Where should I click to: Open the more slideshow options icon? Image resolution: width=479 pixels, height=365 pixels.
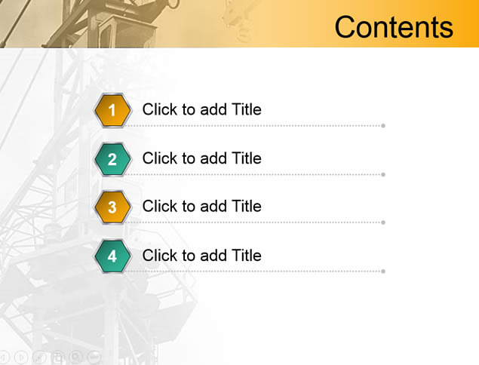point(94,357)
